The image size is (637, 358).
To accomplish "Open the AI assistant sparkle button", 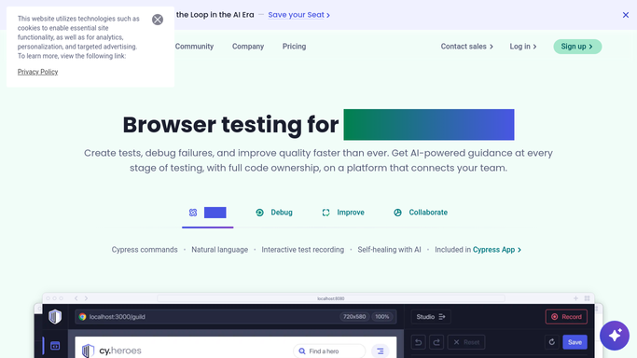I will point(615,336).
